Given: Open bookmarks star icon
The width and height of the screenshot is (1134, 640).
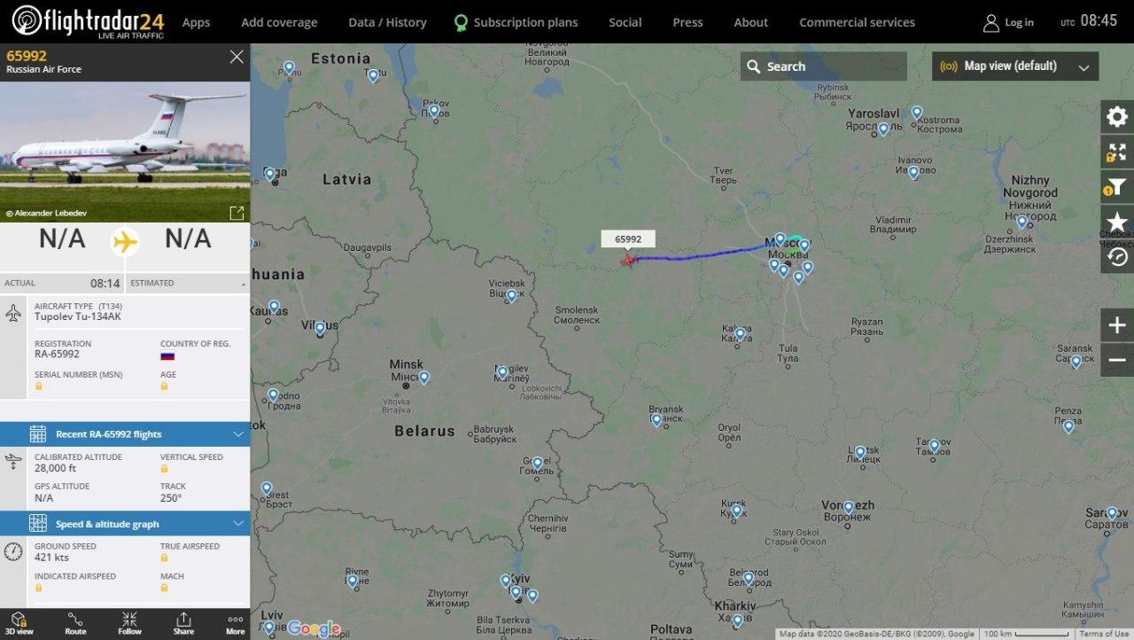Looking at the screenshot, I should click(1117, 222).
